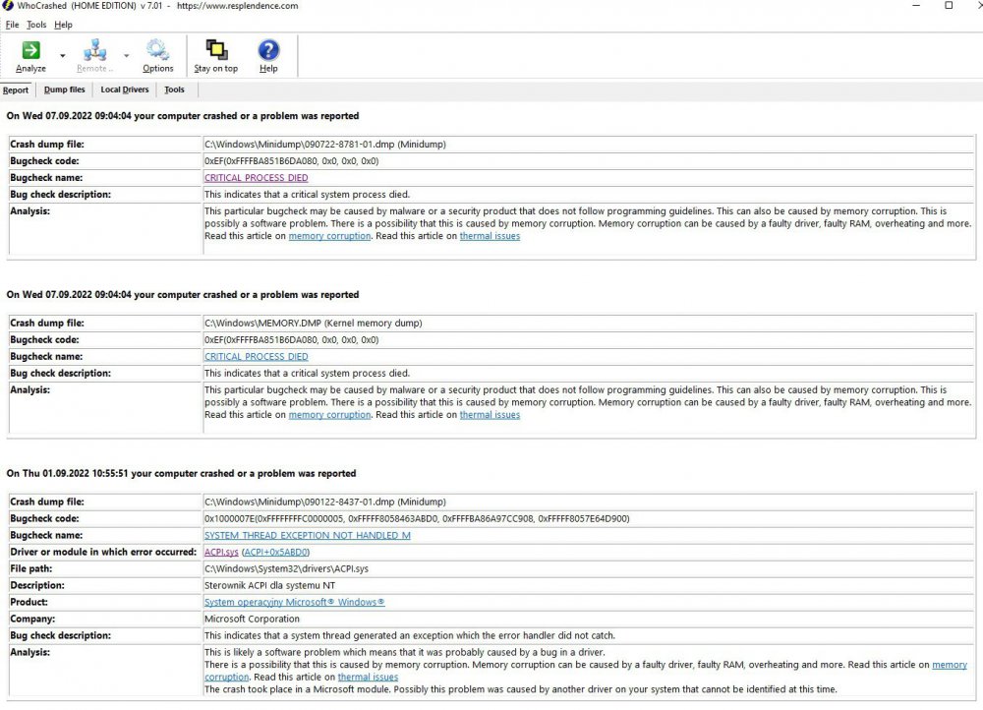Open SYSTEM_THREAD_EXCEPTION_NOT_HANDLED_M bugcheck link

pos(307,536)
